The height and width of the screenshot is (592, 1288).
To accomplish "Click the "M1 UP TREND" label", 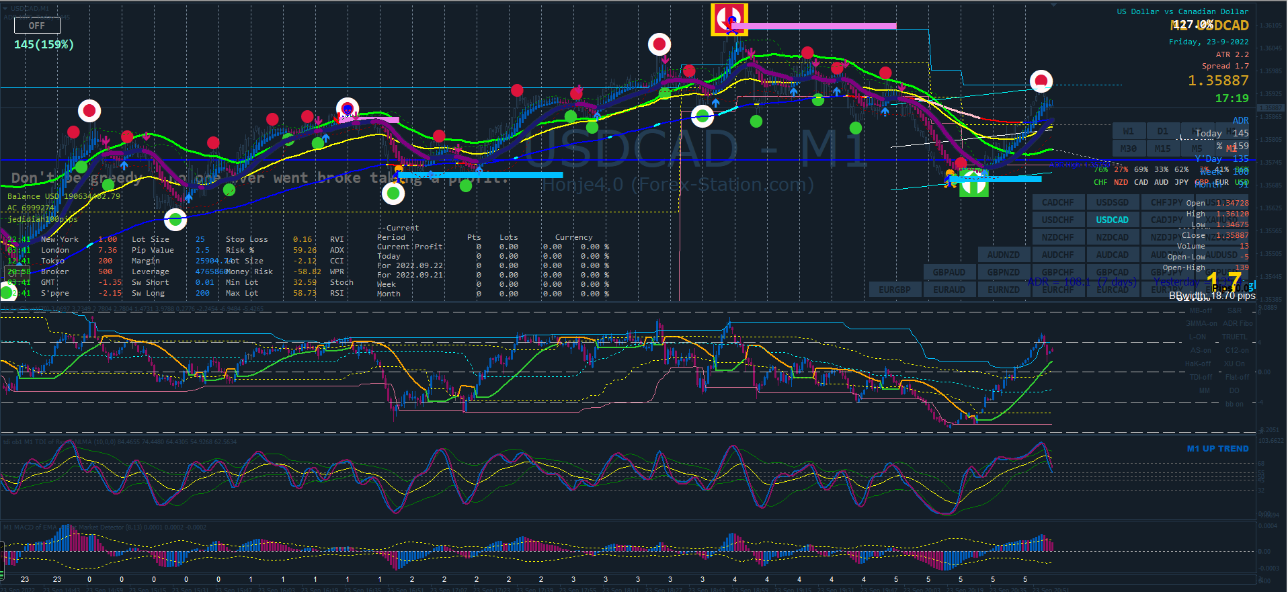I will (x=1218, y=448).
